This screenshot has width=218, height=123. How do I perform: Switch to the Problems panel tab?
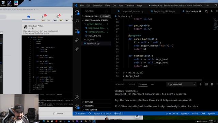(119, 84)
